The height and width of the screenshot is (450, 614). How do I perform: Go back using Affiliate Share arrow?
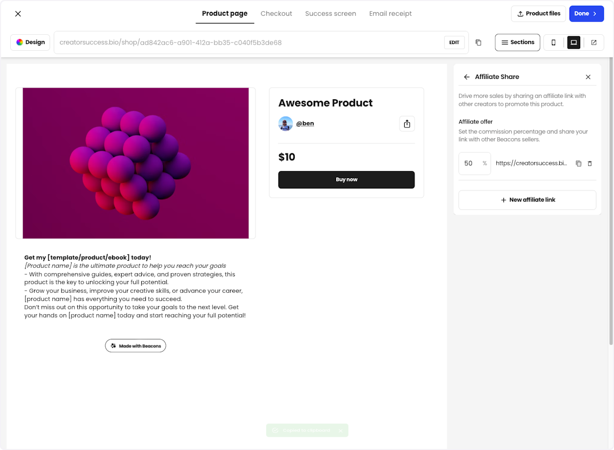pos(467,77)
